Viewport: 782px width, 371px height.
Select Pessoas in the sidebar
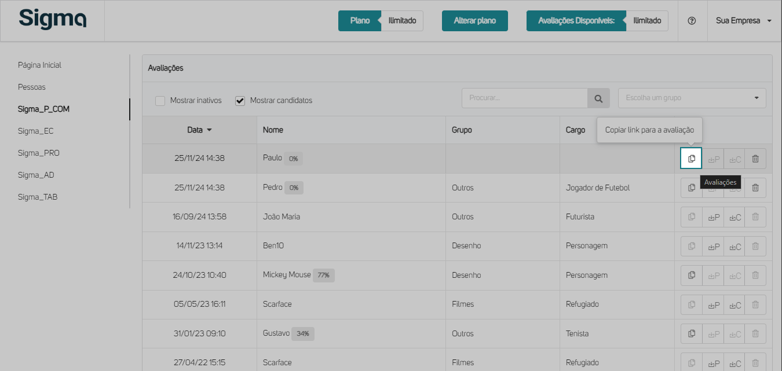tap(31, 87)
